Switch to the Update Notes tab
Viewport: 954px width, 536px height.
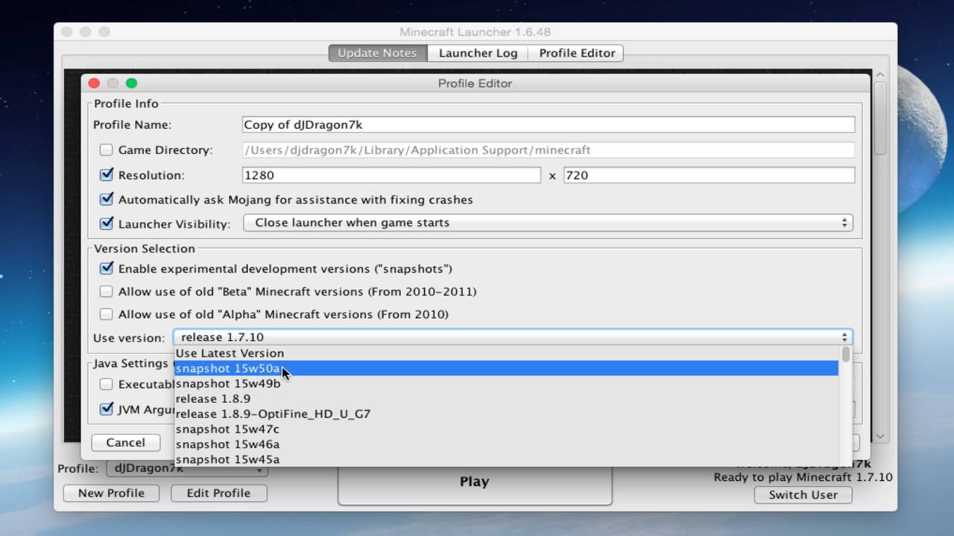pyautogui.click(x=377, y=53)
